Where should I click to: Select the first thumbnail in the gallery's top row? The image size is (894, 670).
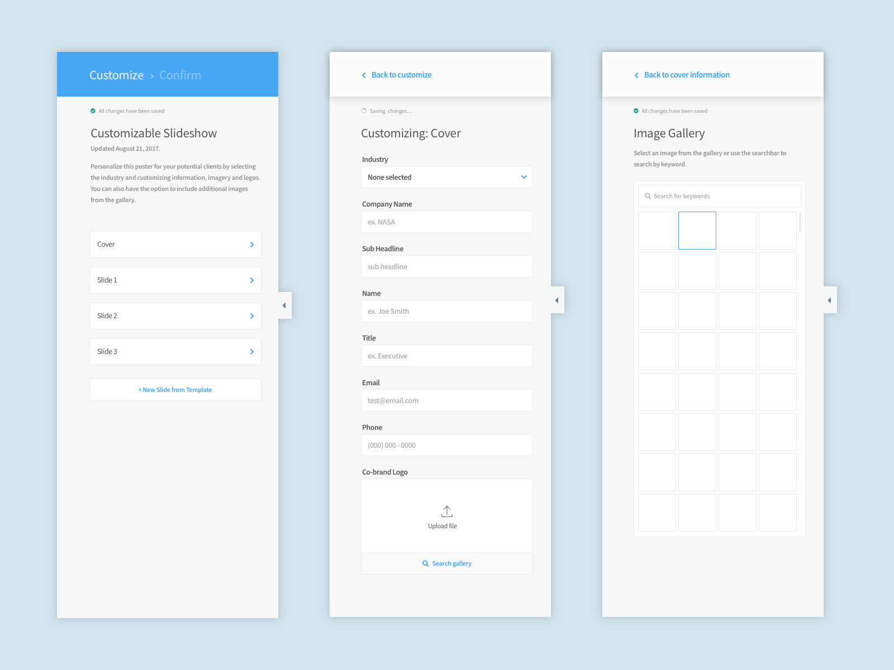coord(657,231)
